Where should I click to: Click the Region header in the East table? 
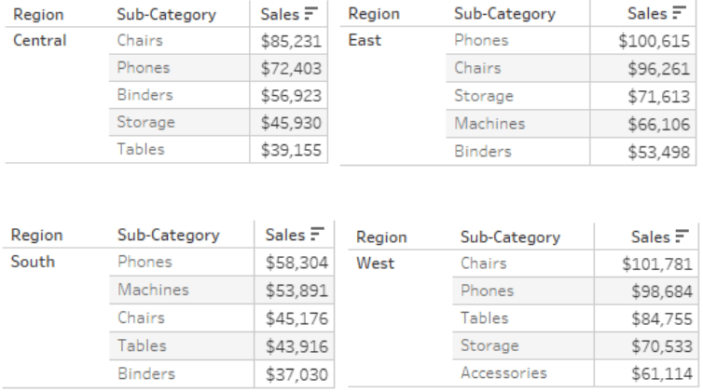pos(374,14)
